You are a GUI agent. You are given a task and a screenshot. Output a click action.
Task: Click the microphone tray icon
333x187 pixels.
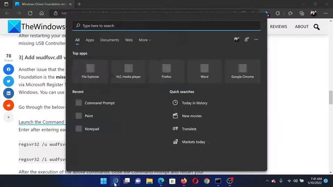click(x=281, y=181)
